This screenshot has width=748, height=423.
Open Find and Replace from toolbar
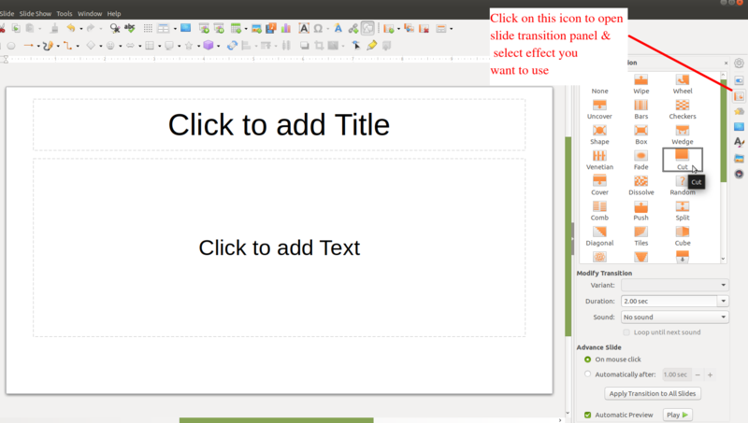tap(114, 29)
